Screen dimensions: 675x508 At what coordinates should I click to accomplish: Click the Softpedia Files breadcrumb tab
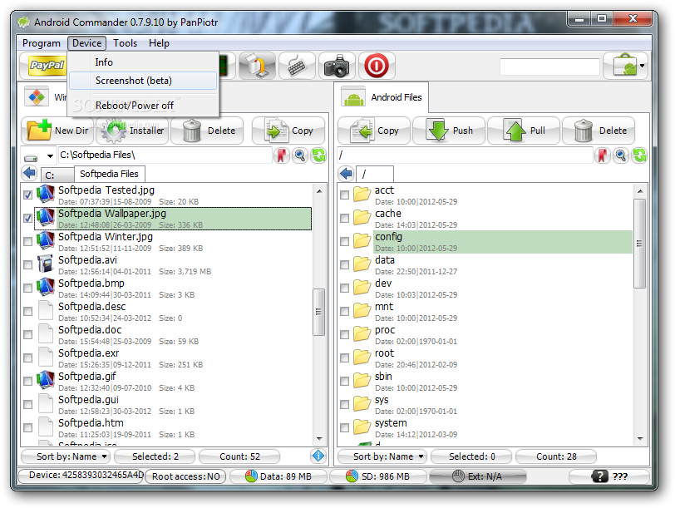coord(110,174)
